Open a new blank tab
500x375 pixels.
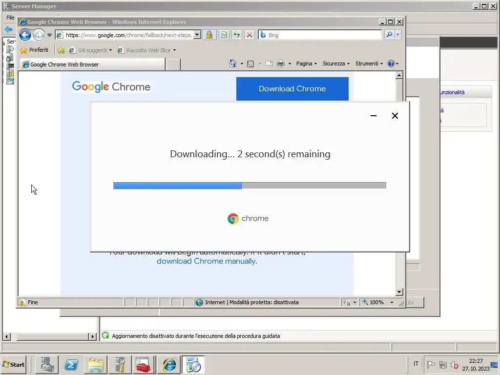pos(173,64)
